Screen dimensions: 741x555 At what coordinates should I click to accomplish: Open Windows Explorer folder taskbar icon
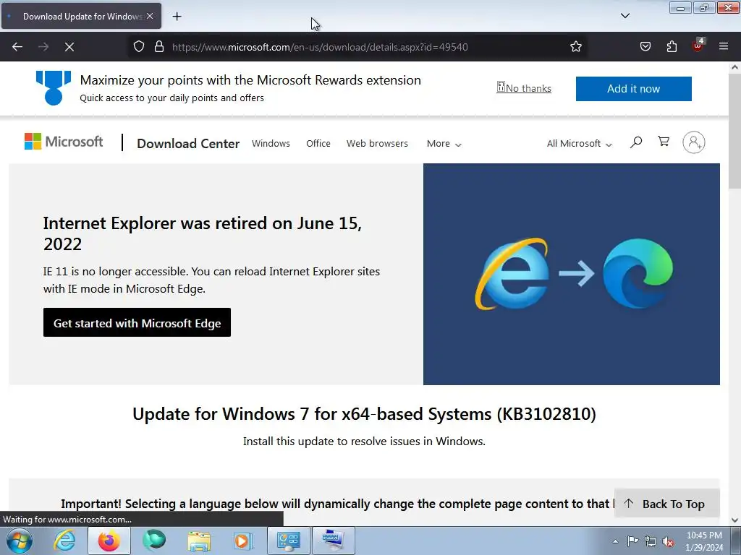click(x=199, y=541)
